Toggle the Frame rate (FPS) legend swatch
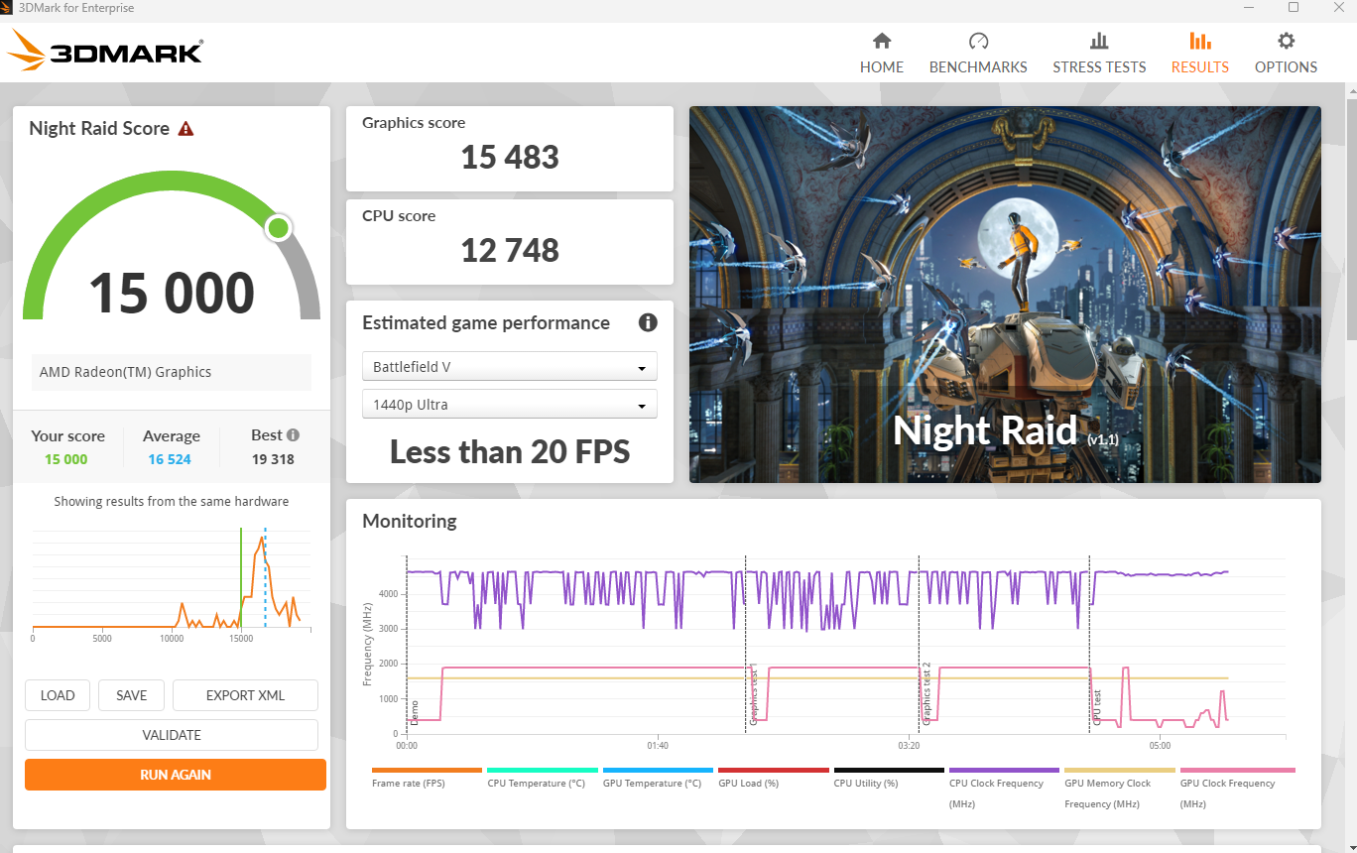This screenshot has width=1357, height=853. pos(427,770)
